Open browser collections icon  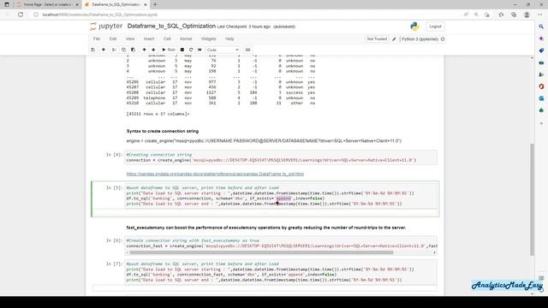point(514,15)
